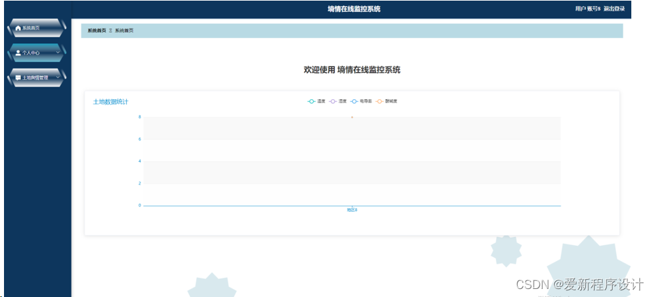Click the 用户 账号8 account label

[588, 9]
